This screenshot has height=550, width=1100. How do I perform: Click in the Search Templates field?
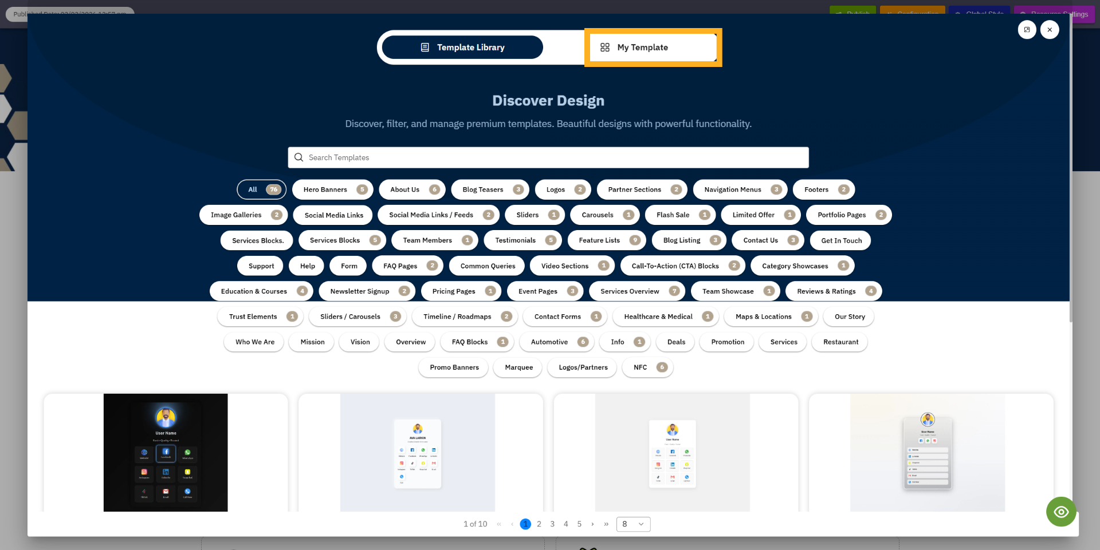coord(550,157)
